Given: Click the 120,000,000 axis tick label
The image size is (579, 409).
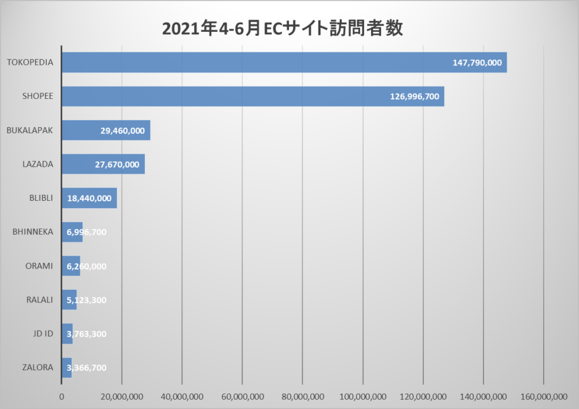Looking at the screenshot, I should [x=423, y=397].
